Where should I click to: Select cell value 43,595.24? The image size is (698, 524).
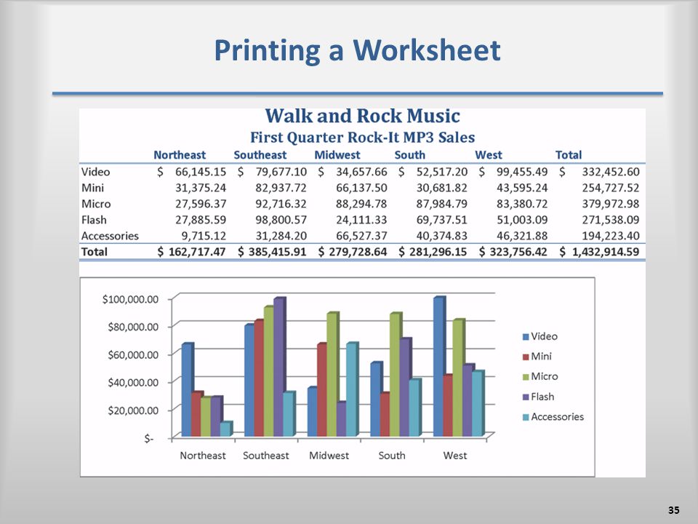522,188
